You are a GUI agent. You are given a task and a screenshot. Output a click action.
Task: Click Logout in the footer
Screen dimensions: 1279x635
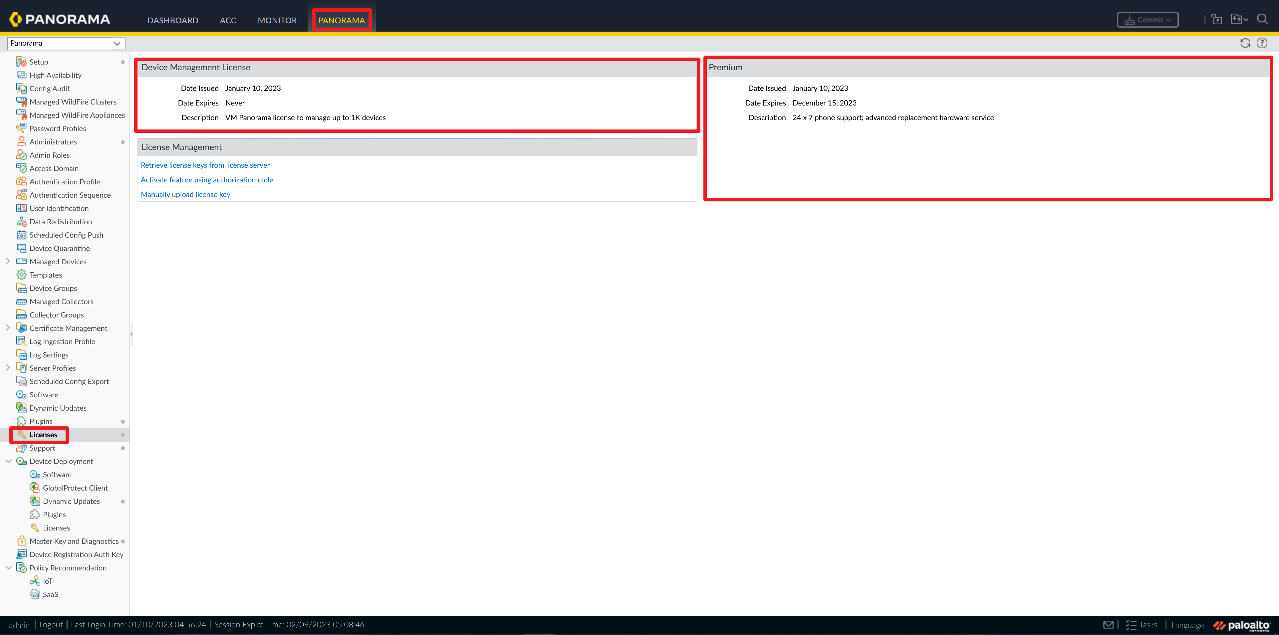pyautogui.click(x=51, y=625)
